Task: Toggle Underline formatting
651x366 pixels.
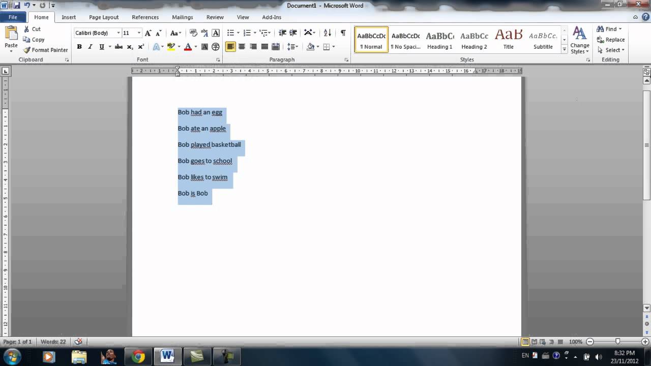Action: click(x=102, y=47)
